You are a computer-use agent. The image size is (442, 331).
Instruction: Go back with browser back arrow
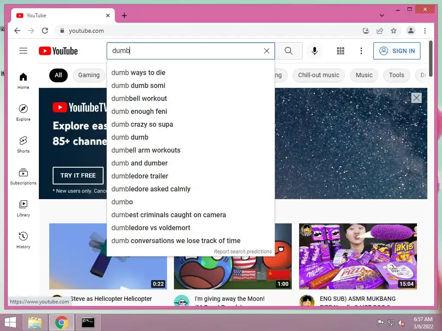pyautogui.click(x=17, y=31)
